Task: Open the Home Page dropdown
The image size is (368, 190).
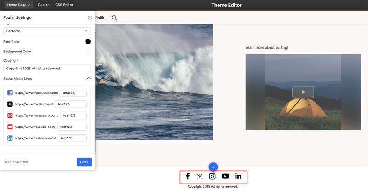Action: (x=19, y=5)
